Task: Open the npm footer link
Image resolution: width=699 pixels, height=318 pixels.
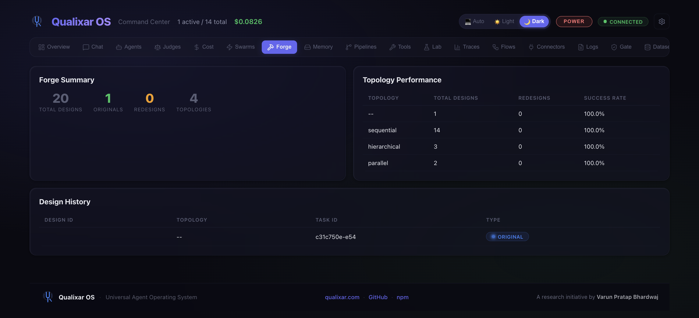Action: tap(403, 297)
